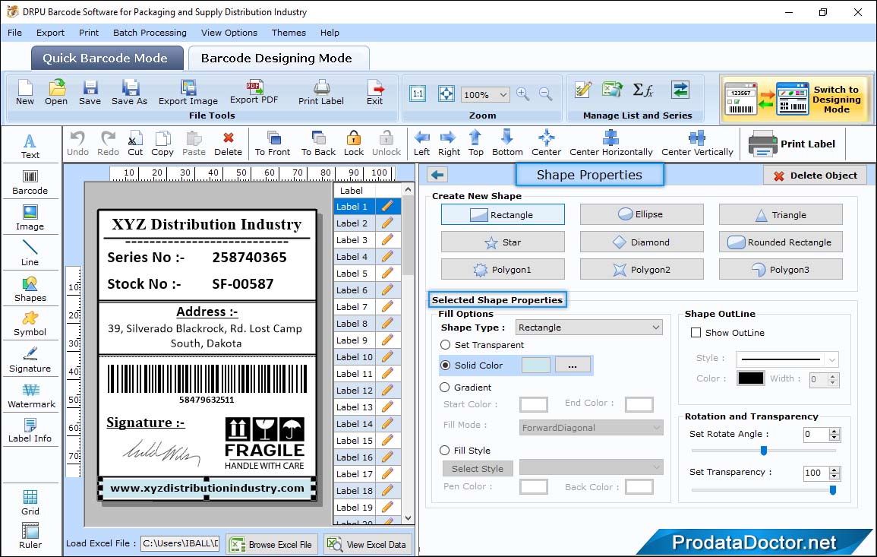Toggle the Ruler option

[x=30, y=536]
